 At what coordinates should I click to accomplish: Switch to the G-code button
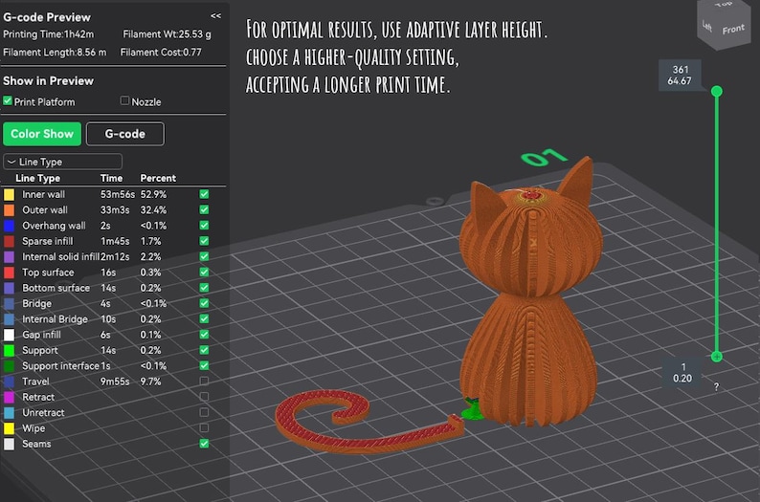click(125, 134)
